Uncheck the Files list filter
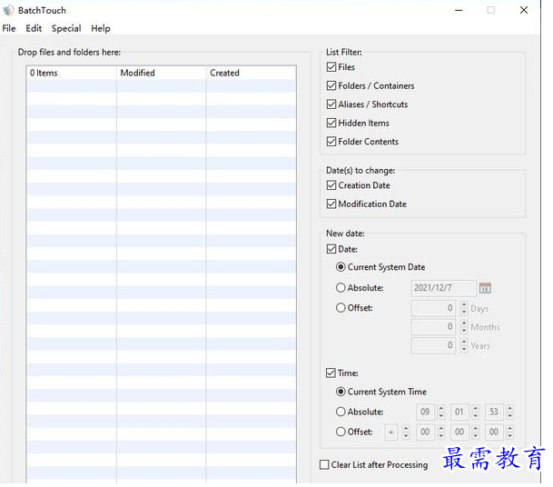553x487 pixels. tap(331, 67)
